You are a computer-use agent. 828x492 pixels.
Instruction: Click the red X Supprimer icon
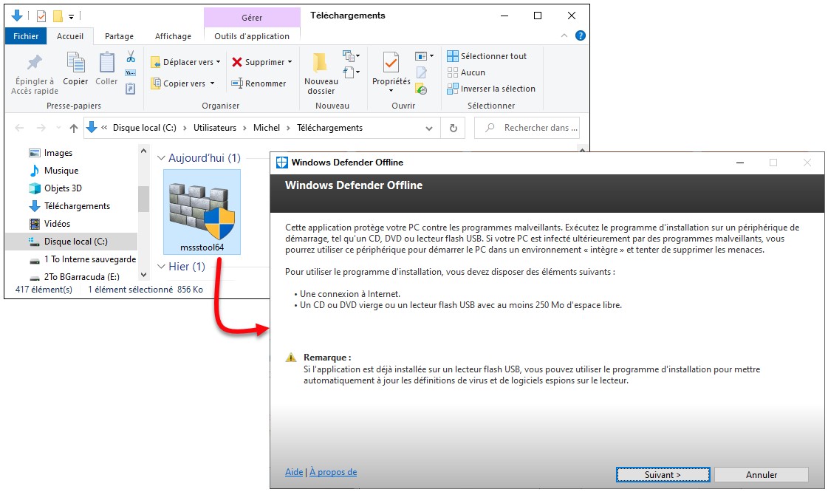237,62
